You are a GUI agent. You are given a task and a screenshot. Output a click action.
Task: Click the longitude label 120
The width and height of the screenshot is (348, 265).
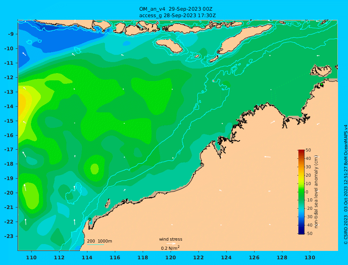(x=171, y=257)
